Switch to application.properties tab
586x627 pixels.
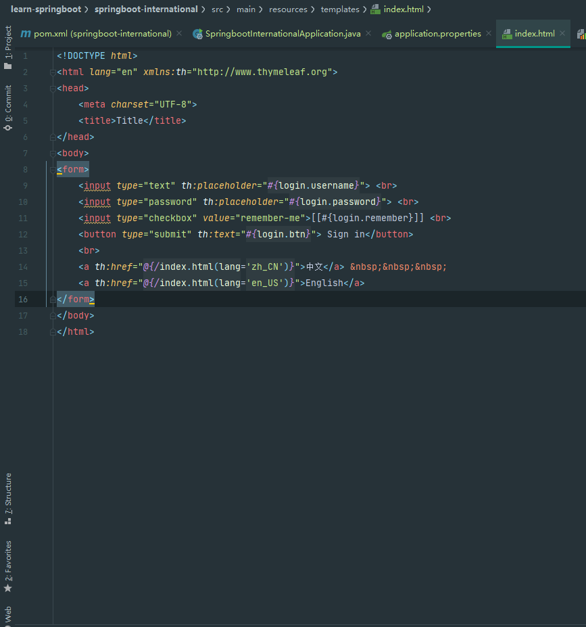pyautogui.click(x=437, y=34)
